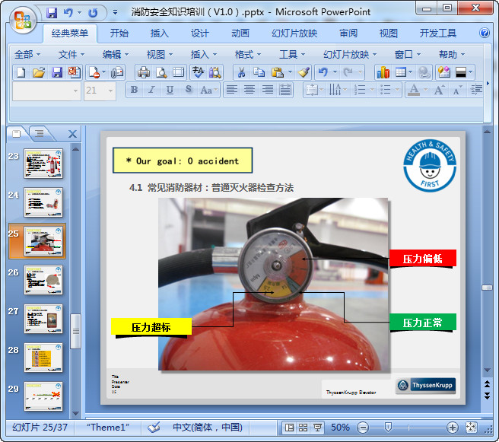This screenshot has width=499, height=442.
Task: Click the "Theme1" status bar entry
Action: 108,427
